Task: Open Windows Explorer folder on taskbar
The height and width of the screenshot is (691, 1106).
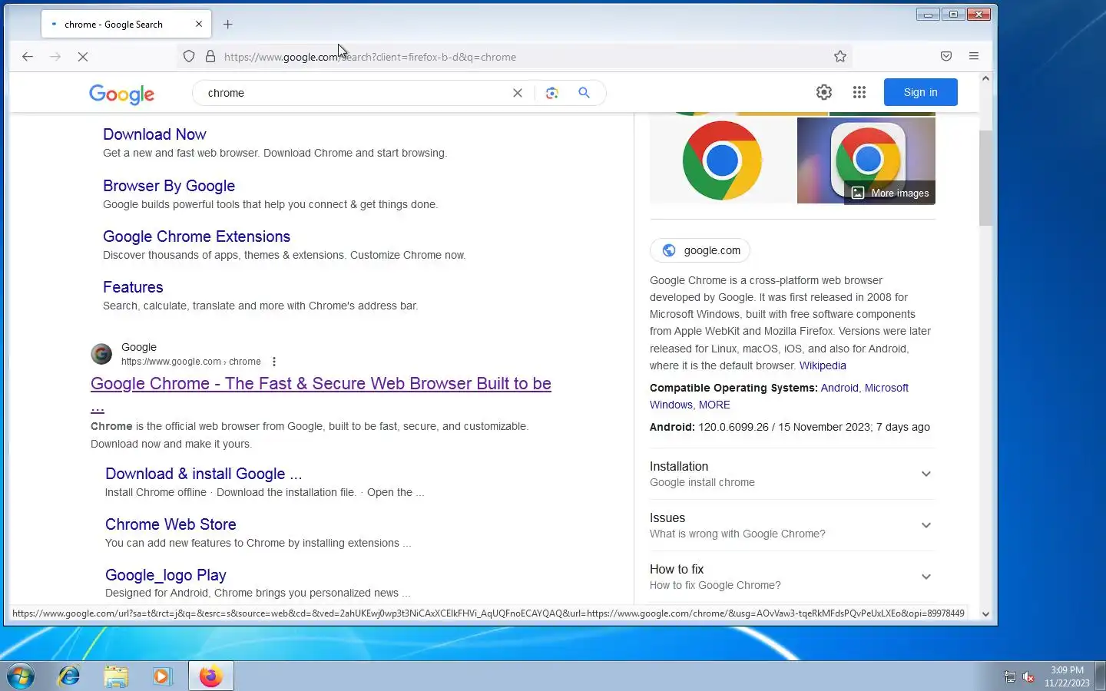Action: 116,676
